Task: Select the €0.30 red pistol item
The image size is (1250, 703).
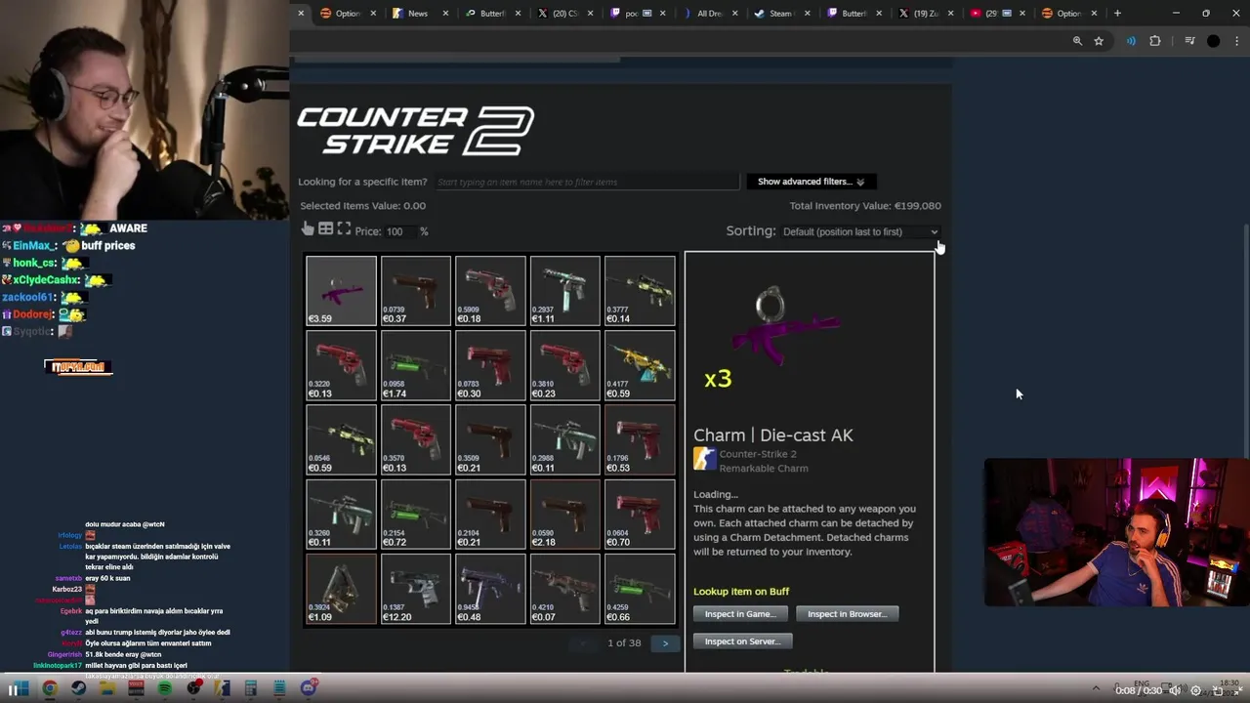Action: pyautogui.click(x=490, y=365)
